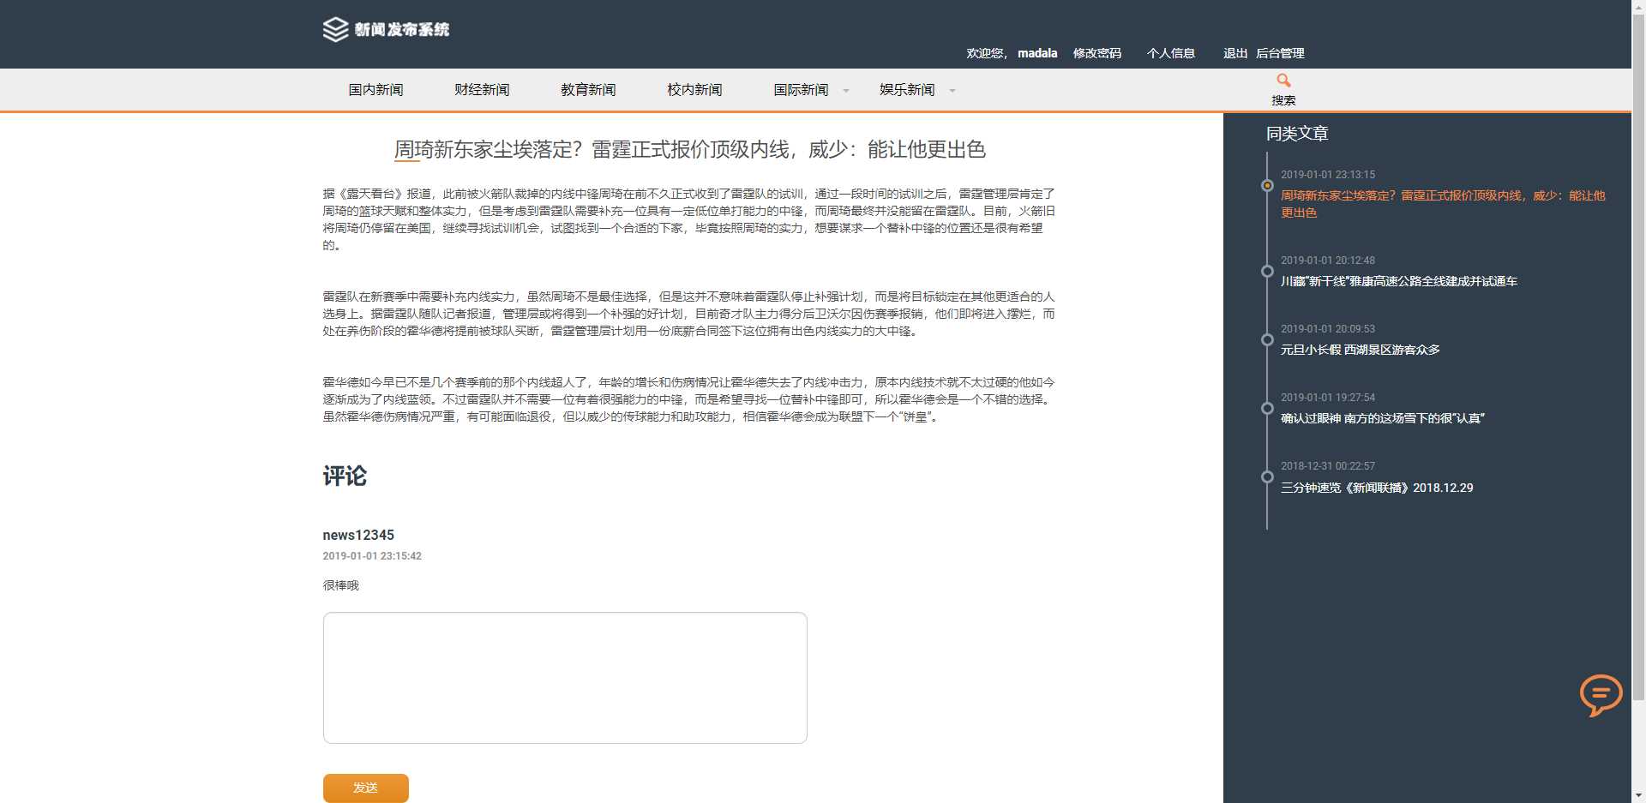Expand the 国际新闻 dropdown arrow

pyautogui.click(x=847, y=89)
